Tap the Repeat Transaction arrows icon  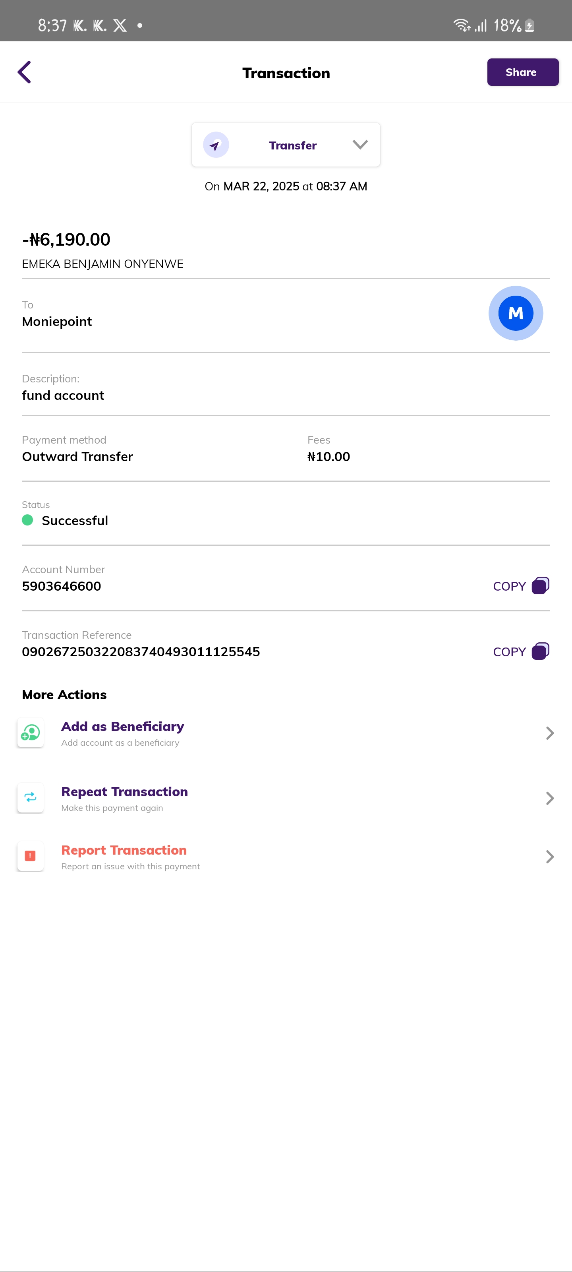(31, 797)
